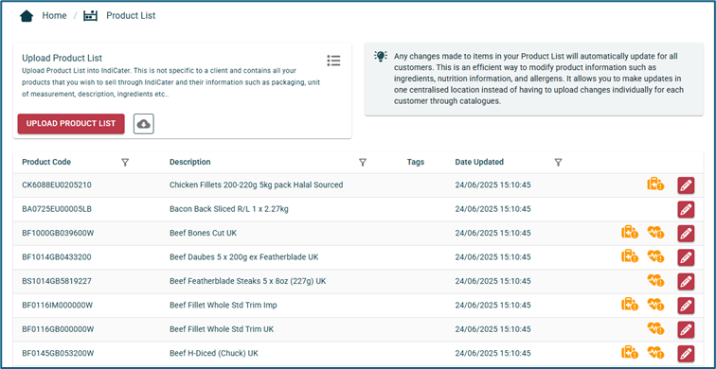Click nutrition heart warning for Beef Daubes

(655, 256)
